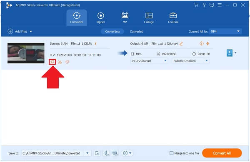Expand the Convert All to MP4 dropdown
The image size is (250, 162).
coord(225,31)
